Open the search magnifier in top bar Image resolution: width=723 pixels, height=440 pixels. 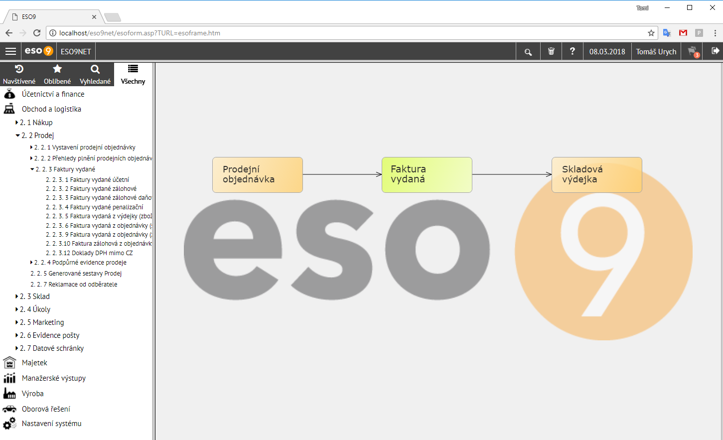point(528,51)
